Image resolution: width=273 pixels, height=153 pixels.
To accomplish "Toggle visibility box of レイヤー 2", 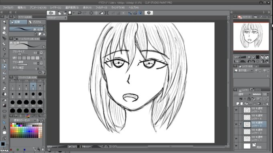I will coord(236,131).
